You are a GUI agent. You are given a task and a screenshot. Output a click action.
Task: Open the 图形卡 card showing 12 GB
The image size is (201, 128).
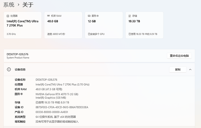104,25
